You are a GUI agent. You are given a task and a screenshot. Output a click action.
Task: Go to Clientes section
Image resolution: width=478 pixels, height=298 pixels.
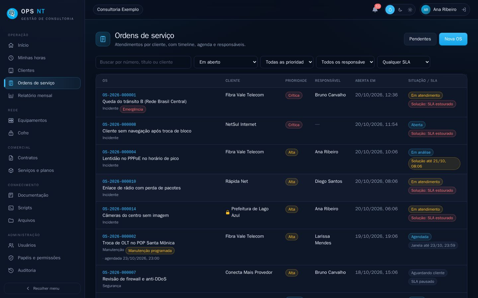coord(42,71)
